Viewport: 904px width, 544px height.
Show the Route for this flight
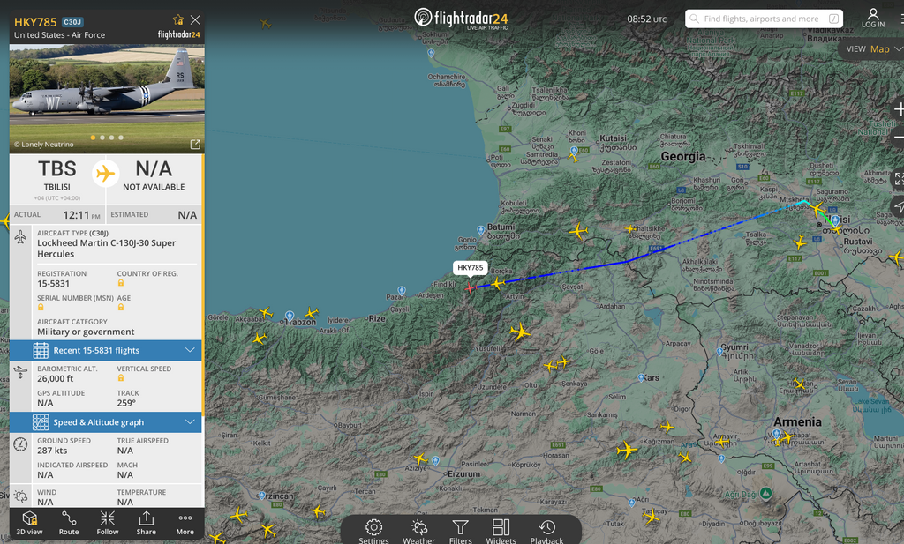69,523
